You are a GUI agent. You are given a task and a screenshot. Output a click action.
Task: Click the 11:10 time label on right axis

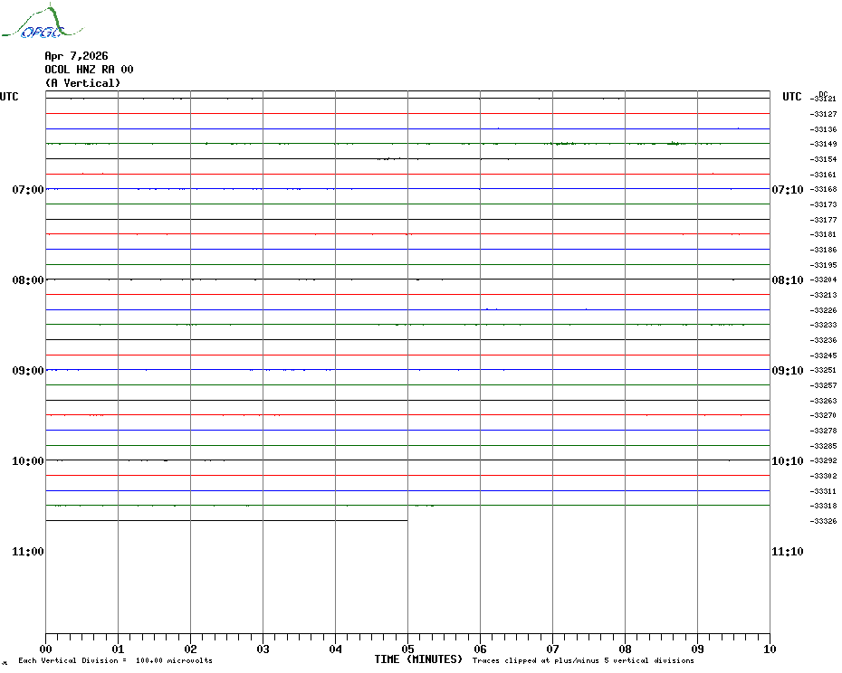coord(787,552)
